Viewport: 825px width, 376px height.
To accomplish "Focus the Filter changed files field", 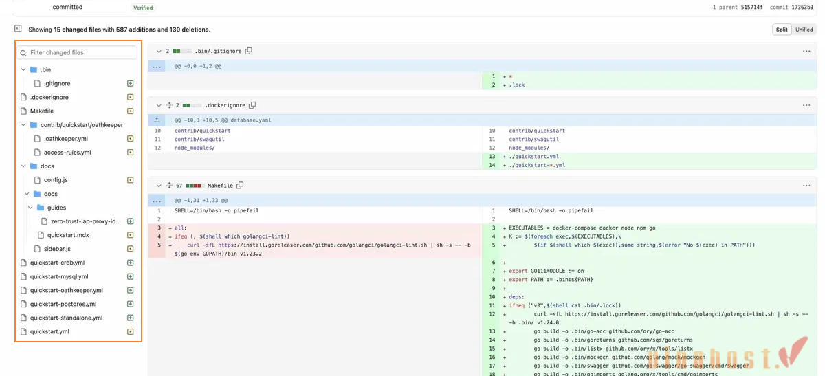I will point(77,52).
